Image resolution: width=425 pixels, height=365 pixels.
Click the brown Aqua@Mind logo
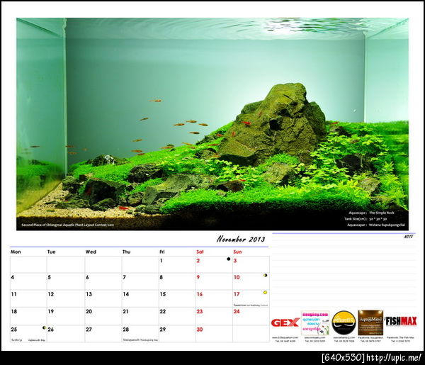[370, 322]
